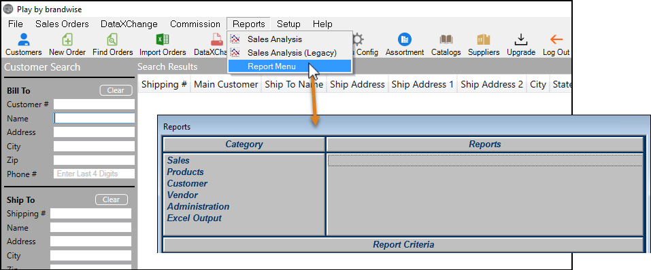Select the Sales report category
Screen dimensions: 651x270
178,160
